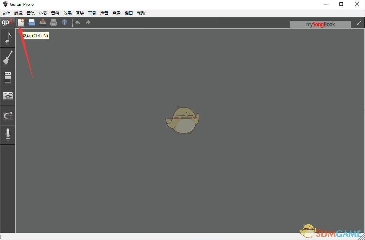Close the Guitar Pro 6 window
Image resolution: width=365 pixels, height=240 pixels.
tap(357, 4)
